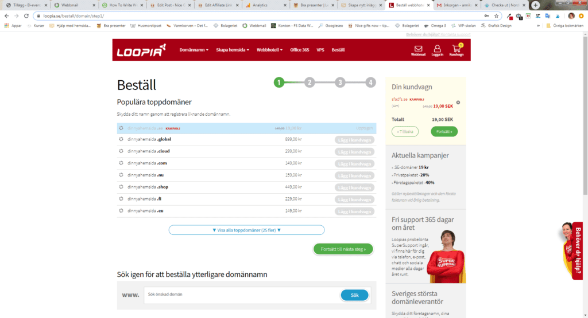Click the Fortsätt button in the cart

(444, 132)
